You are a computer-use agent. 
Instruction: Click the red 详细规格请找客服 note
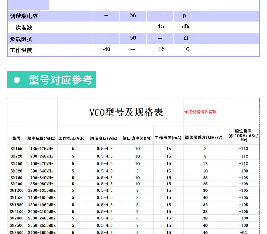pyautogui.click(x=200, y=112)
